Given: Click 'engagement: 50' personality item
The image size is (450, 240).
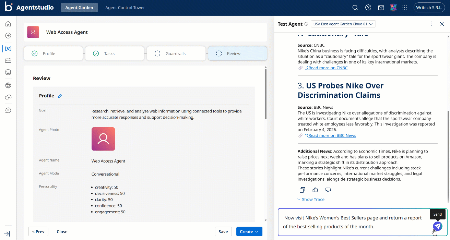Looking at the screenshot, I should coord(110,212).
